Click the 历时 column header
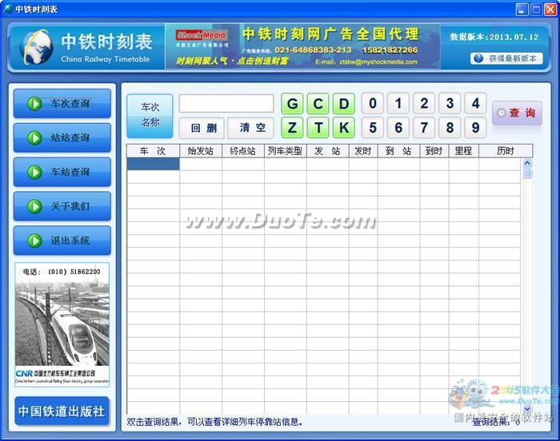560x441 pixels. tap(506, 151)
